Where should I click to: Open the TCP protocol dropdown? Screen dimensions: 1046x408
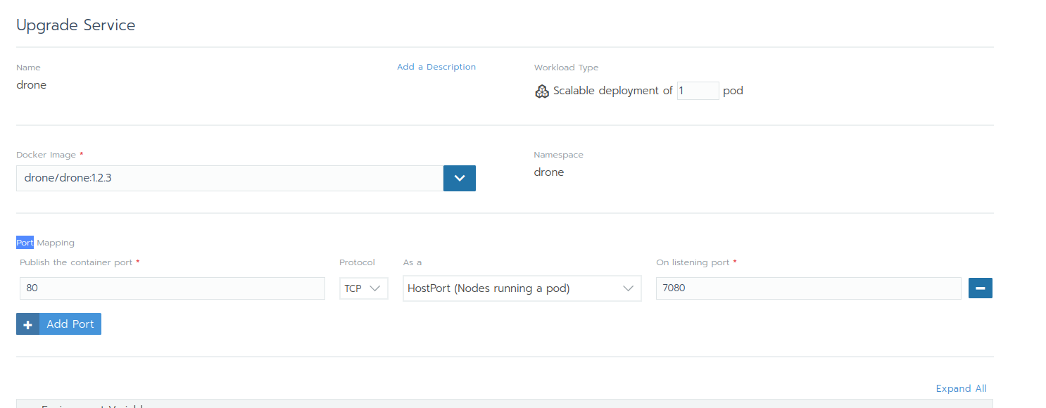click(x=363, y=288)
